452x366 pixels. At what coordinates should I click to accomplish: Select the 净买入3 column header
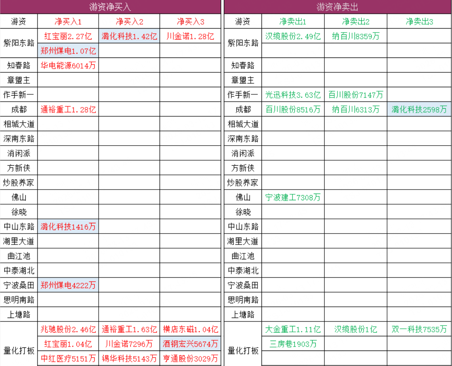190,21
